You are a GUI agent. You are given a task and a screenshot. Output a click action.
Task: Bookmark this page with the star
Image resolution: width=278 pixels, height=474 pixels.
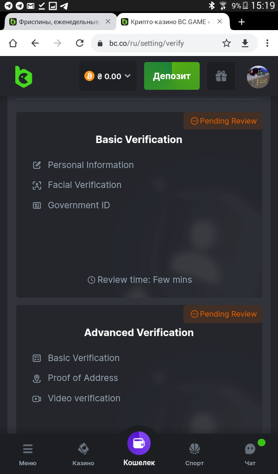(227, 44)
